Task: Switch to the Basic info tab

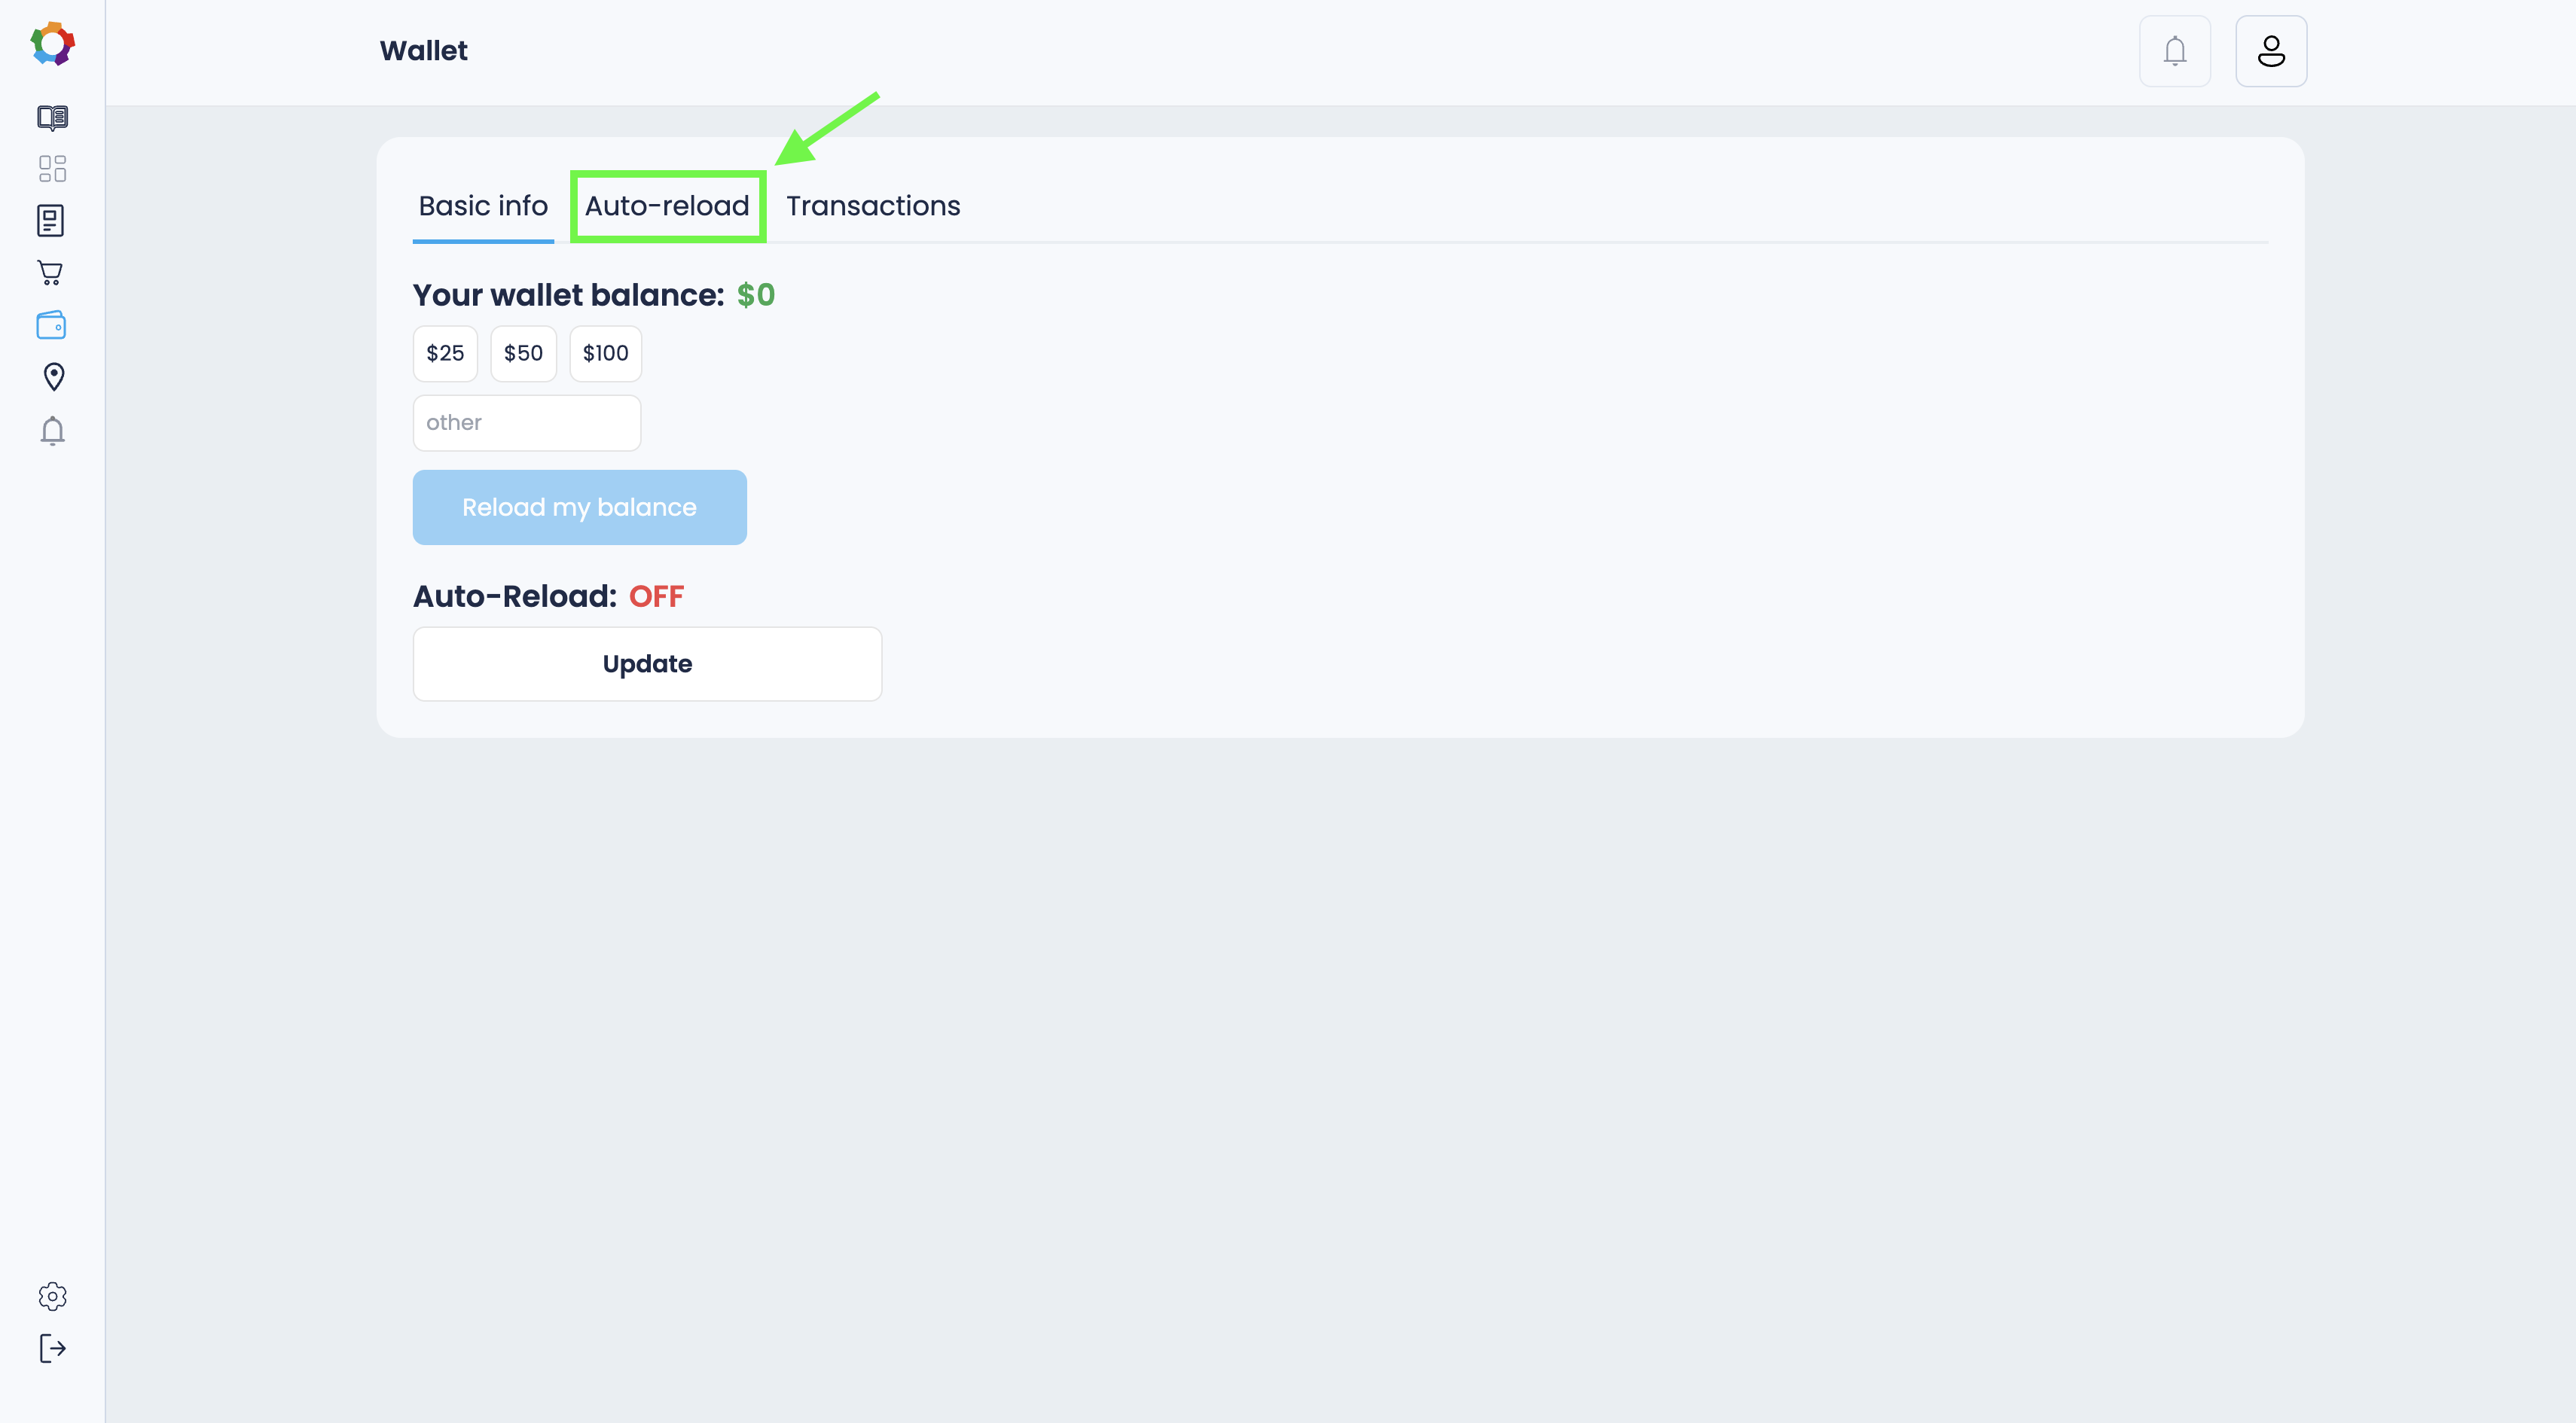Action: click(483, 206)
